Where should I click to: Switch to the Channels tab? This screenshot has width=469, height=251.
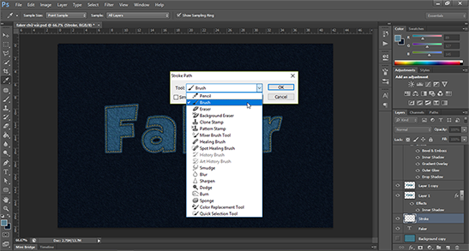[416, 112]
